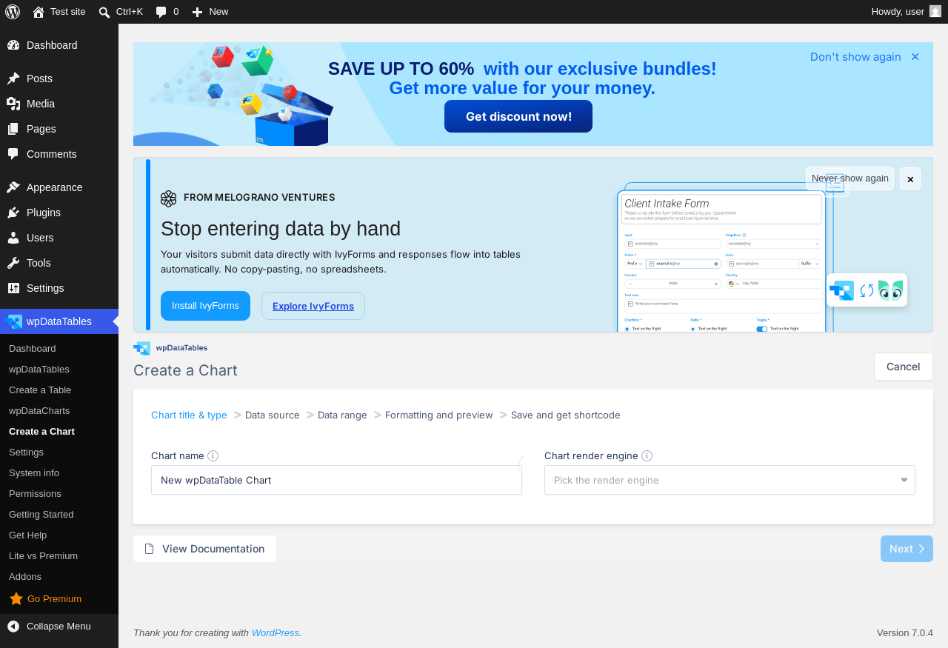Click the Next button
Image resolution: width=948 pixels, height=648 pixels.
click(907, 549)
